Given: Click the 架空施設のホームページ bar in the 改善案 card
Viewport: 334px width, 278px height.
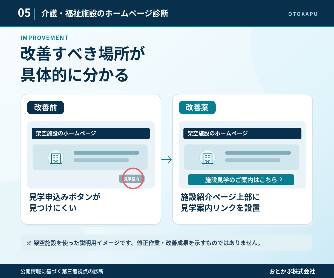Looking at the screenshot, I should 242,134.
